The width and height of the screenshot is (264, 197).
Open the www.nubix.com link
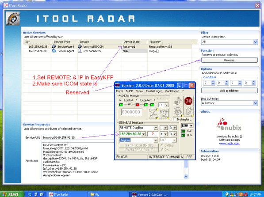tap(229, 144)
